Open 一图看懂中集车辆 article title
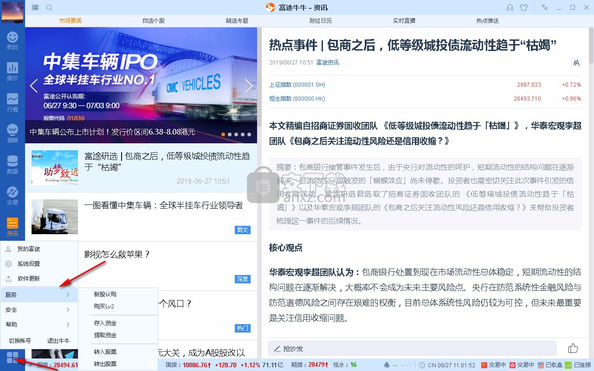 click(163, 205)
